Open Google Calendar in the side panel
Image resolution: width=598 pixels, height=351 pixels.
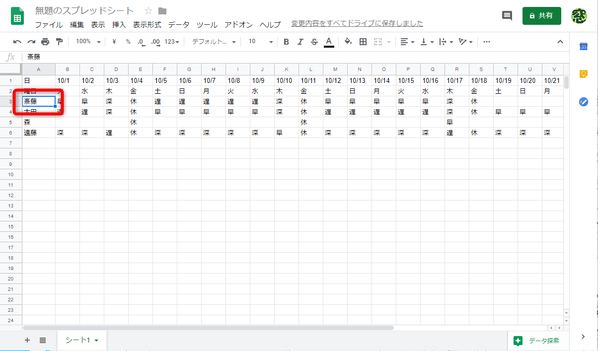[x=583, y=46]
